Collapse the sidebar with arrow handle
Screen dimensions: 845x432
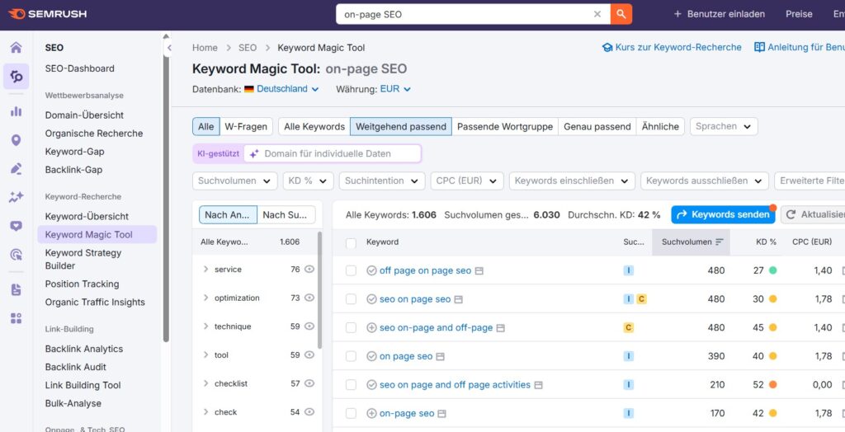pyautogui.click(x=168, y=47)
